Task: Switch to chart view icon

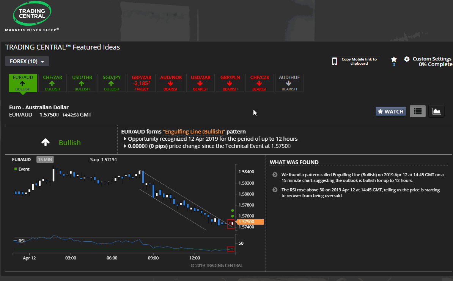Action: pyautogui.click(x=436, y=111)
